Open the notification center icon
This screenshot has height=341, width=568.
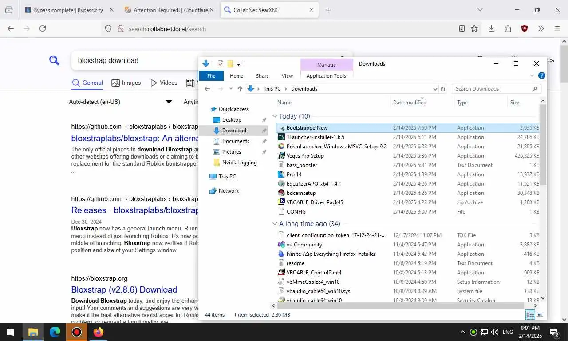554,332
